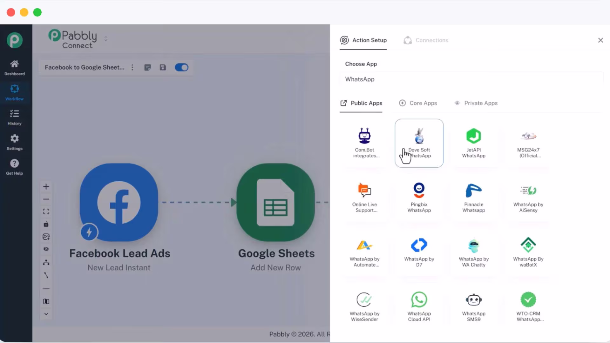Choose the Online Live Support app

pos(365,198)
